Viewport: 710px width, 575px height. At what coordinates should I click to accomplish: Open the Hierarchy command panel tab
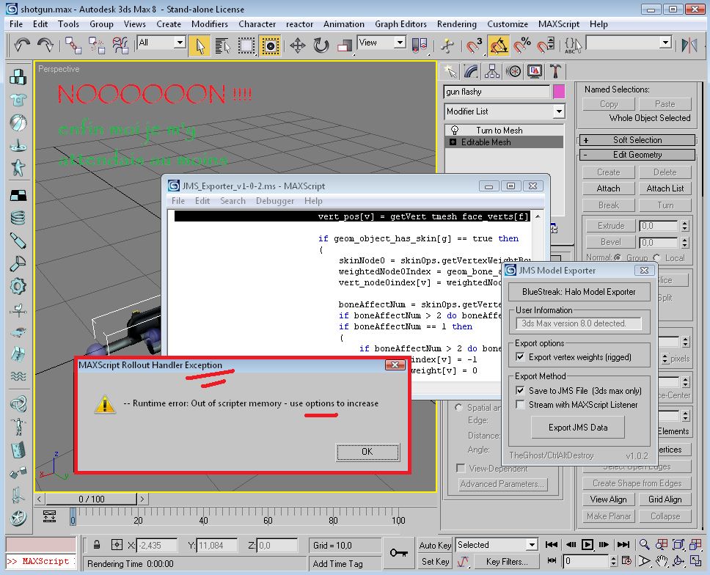coord(492,72)
